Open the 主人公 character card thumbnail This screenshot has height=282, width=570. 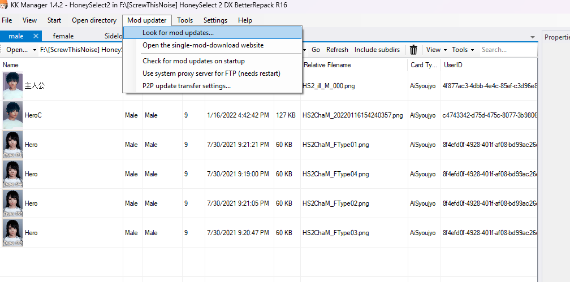[12, 86]
